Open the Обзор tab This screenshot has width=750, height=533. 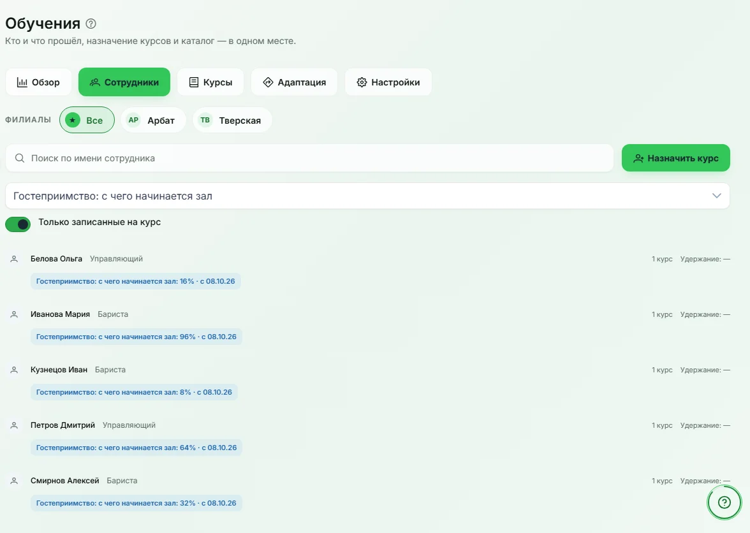[x=38, y=82]
